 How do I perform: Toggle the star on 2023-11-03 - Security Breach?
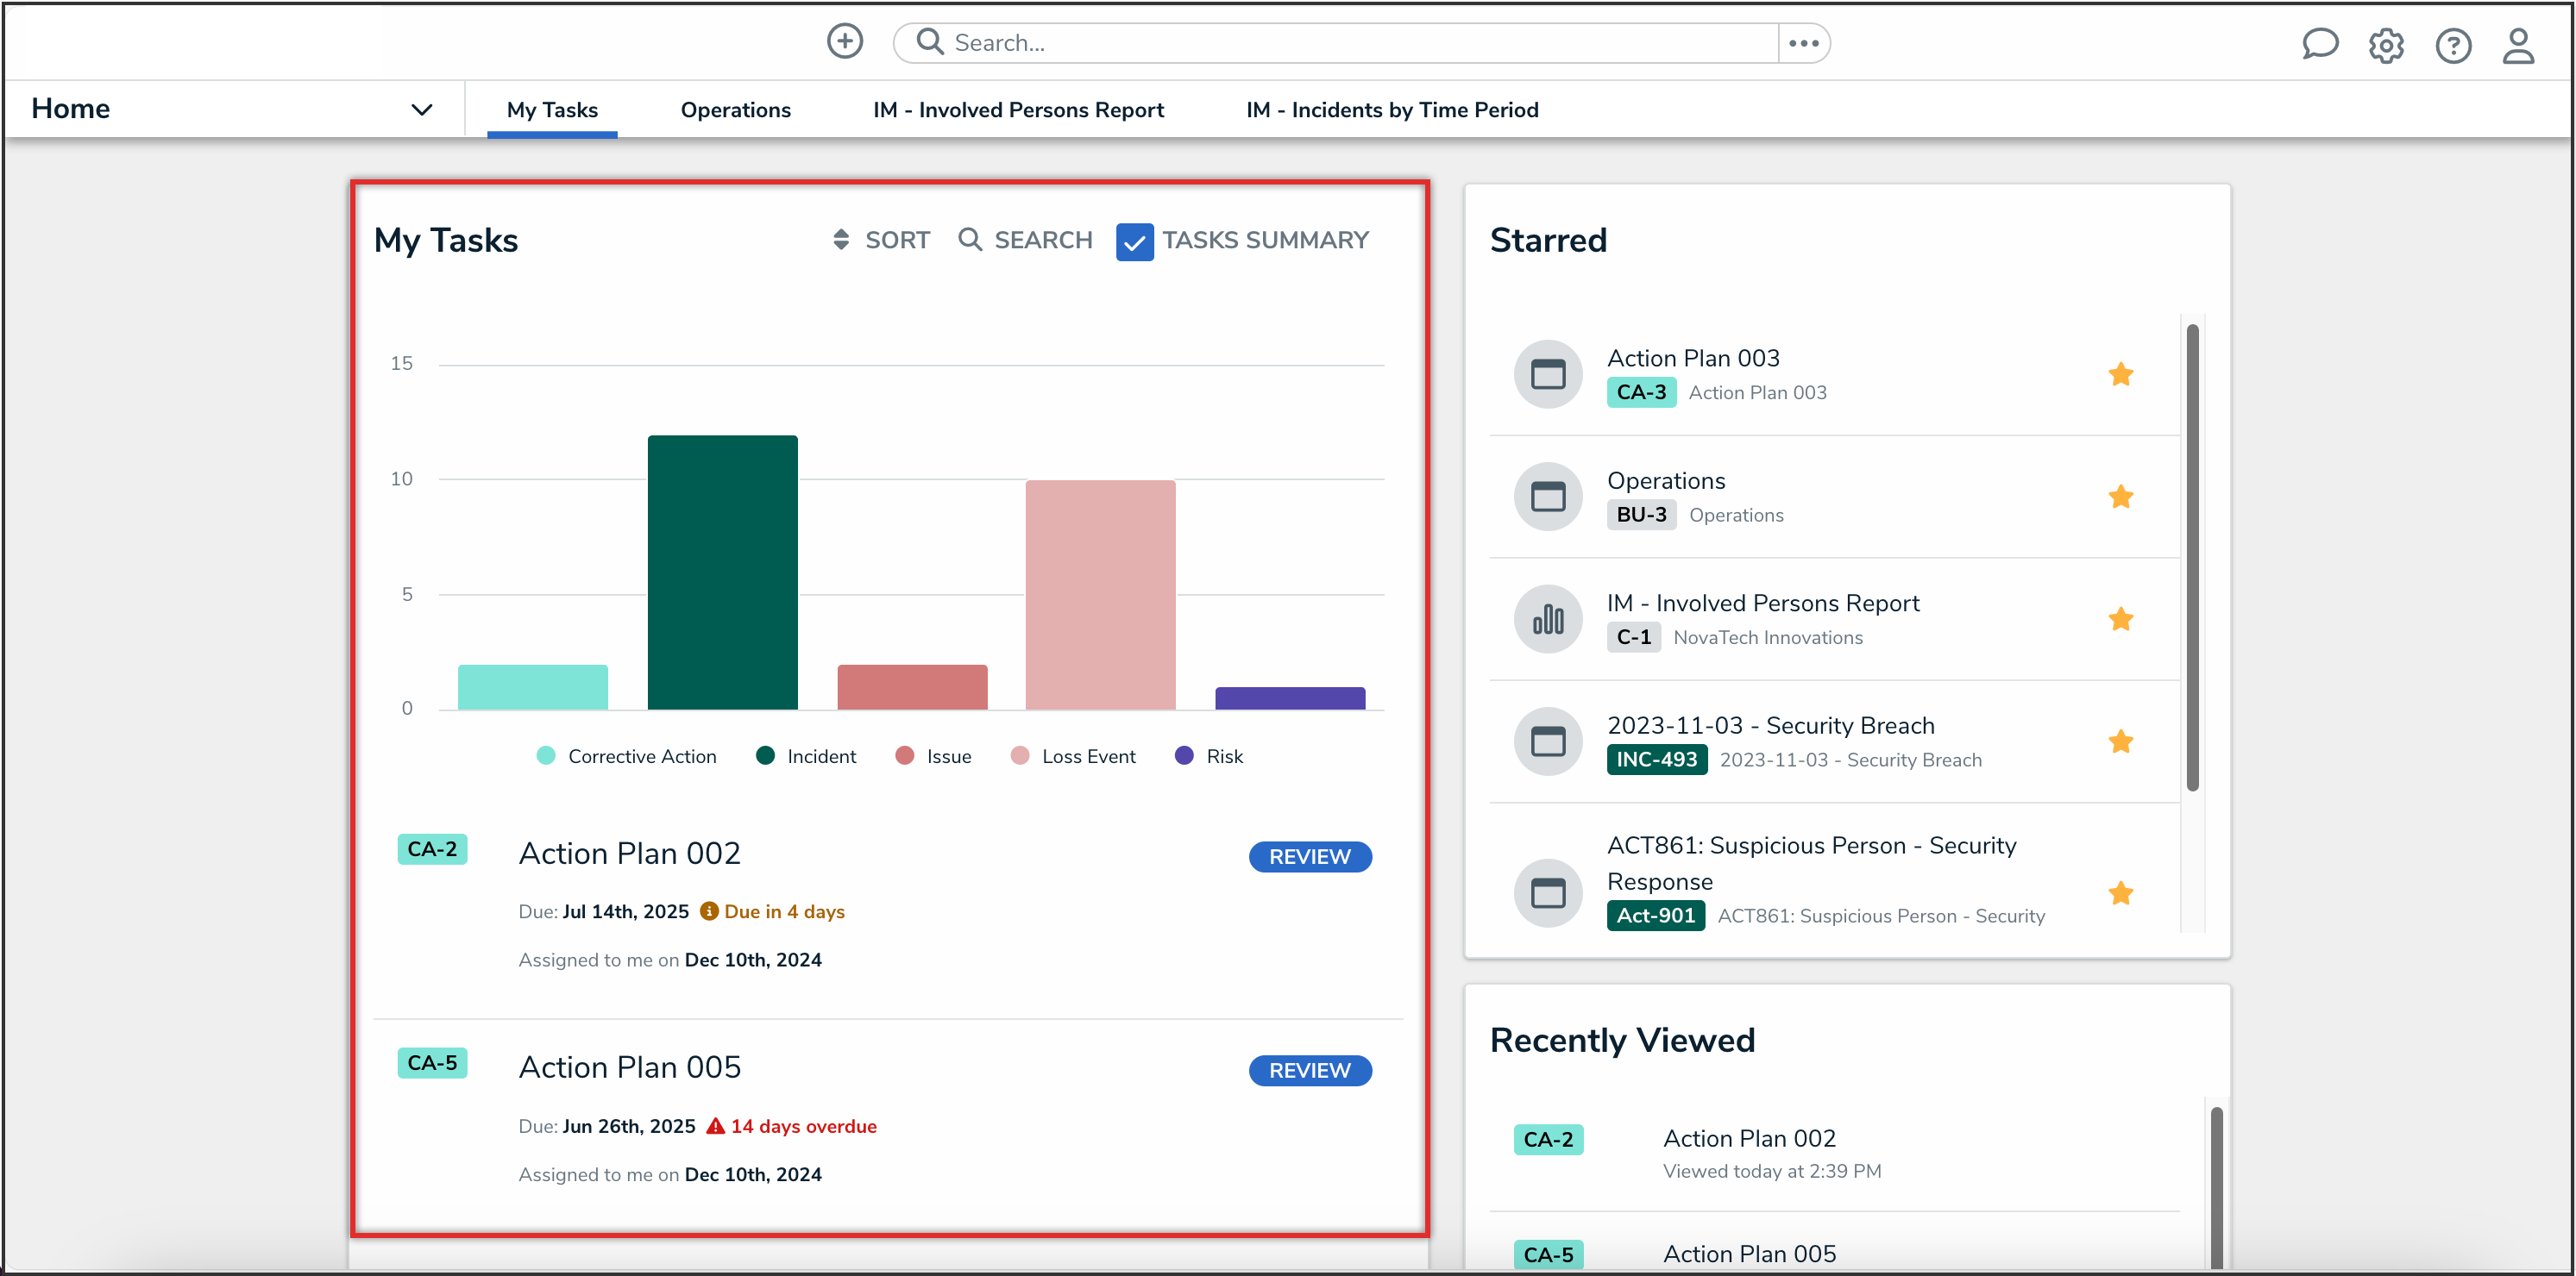tap(2120, 741)
